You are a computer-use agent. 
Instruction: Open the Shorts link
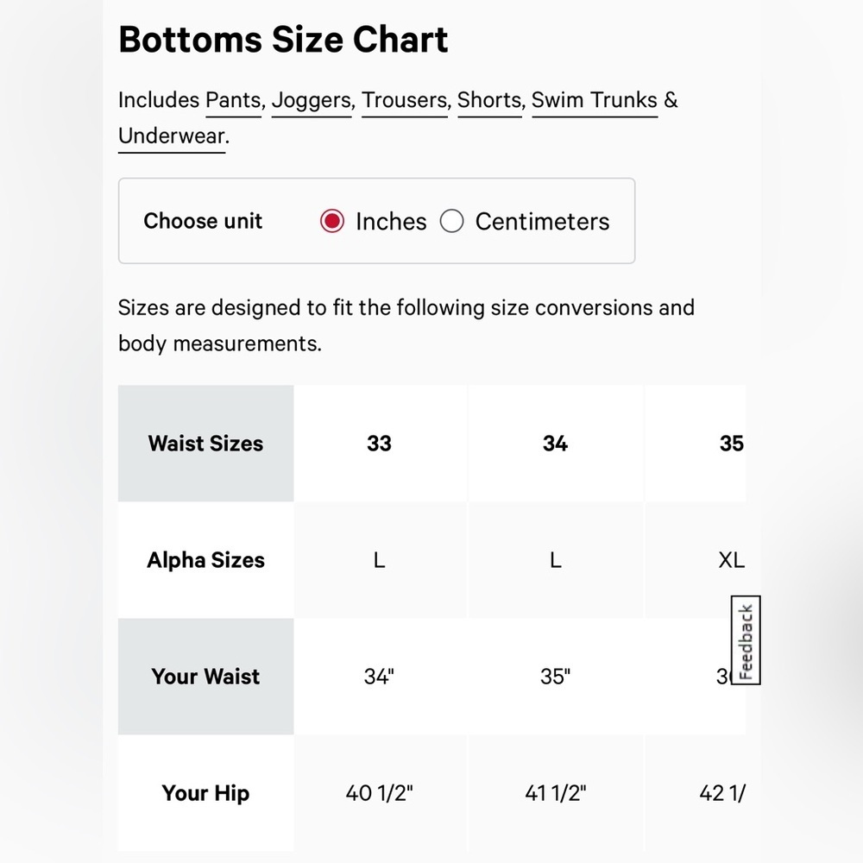(490, 101)
